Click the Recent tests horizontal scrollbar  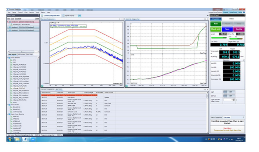22,51
